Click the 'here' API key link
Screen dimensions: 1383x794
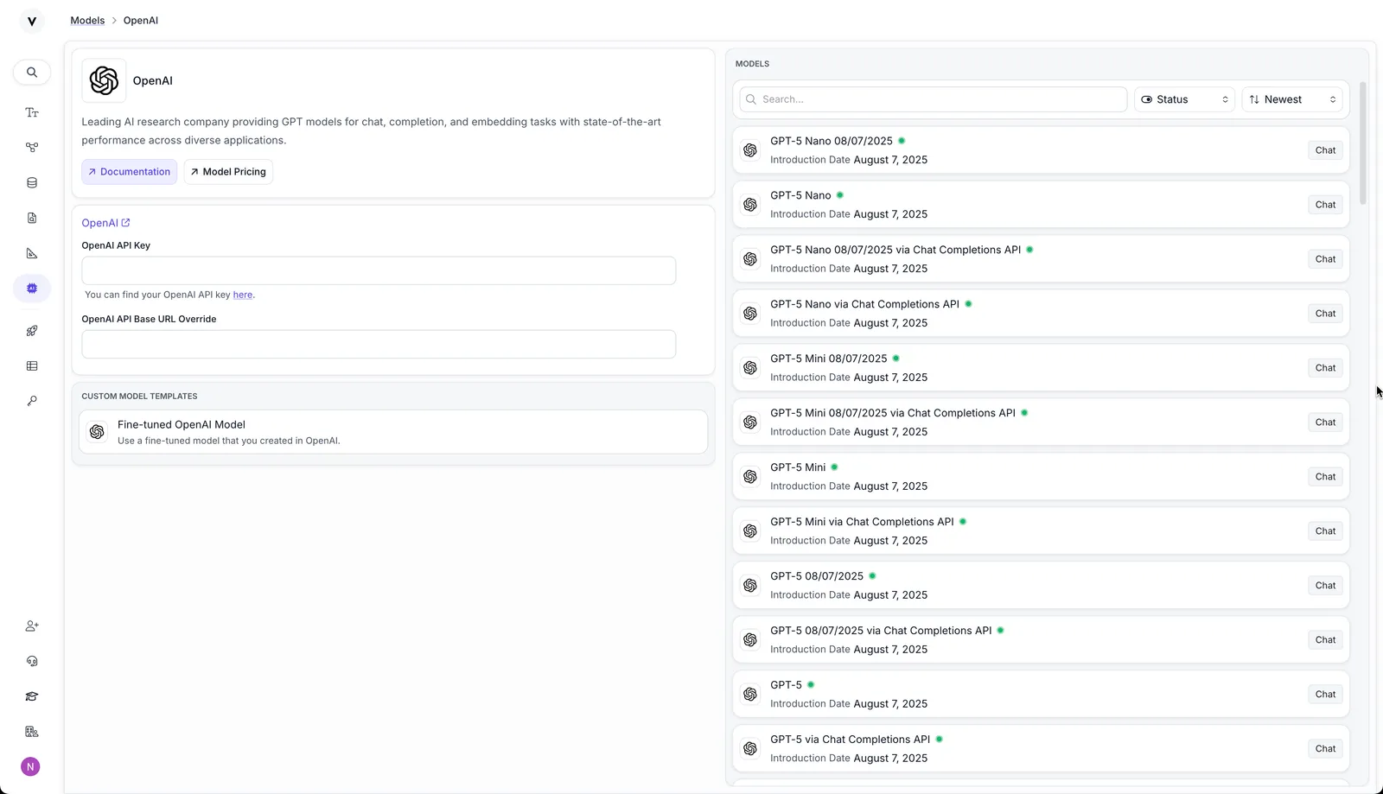(x=243, y=295)
